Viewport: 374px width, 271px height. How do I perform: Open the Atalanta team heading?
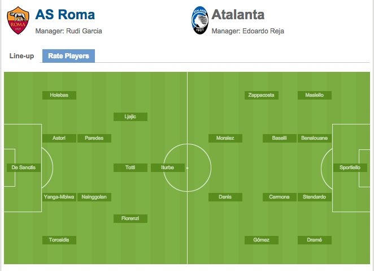point(238,15)
